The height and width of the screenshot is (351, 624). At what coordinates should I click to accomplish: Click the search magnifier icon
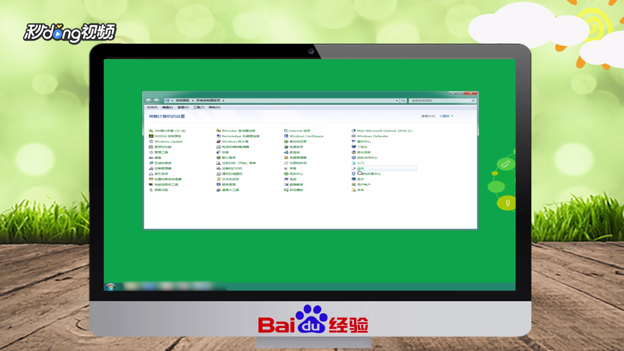click(x=473, y=100)
